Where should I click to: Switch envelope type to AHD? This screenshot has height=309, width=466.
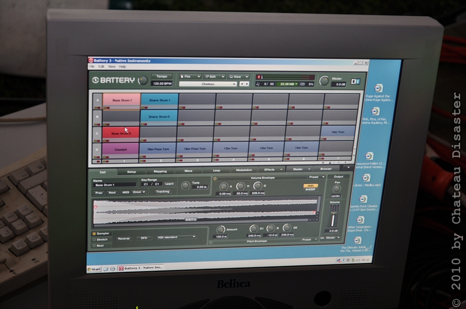click(x=310, y=186)
